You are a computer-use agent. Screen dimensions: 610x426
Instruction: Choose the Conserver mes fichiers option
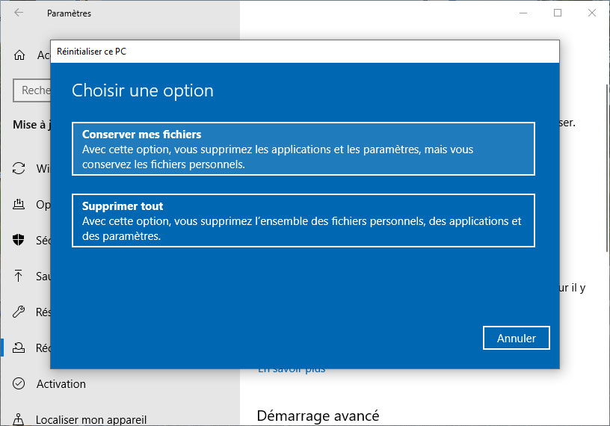tap(304, 149)
